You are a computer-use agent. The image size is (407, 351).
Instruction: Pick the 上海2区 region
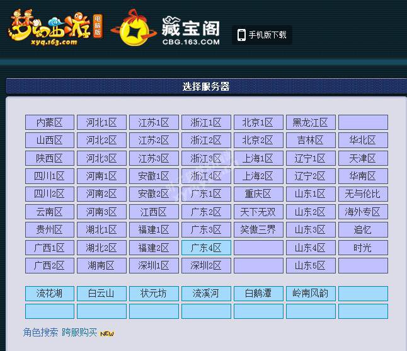(x=258, y=176)
